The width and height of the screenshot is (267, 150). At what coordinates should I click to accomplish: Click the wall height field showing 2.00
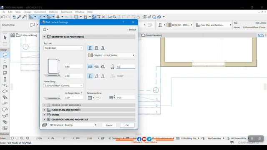tap(74, 76)
